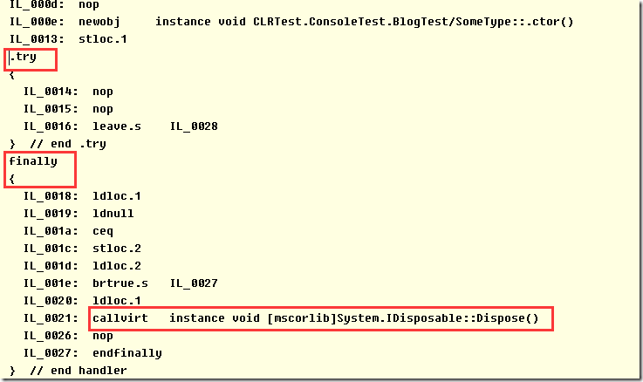The image size is (643, 382).
Task: Click the IL_0020 ldloc.1 line
Action: coord(82,301)
